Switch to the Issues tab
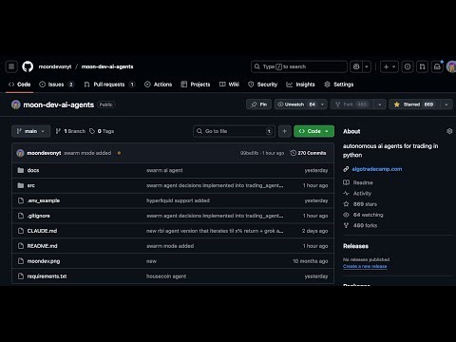The width and height of the screenshot is (456, 342). (56, 85)
